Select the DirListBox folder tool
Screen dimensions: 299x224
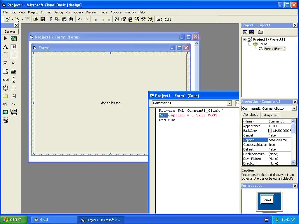pyautogui.click(x=5, y=96)
